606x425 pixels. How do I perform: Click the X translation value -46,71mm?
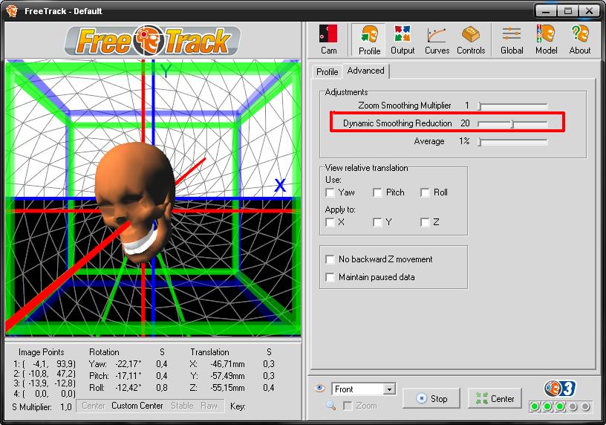[x=228, y=364]
